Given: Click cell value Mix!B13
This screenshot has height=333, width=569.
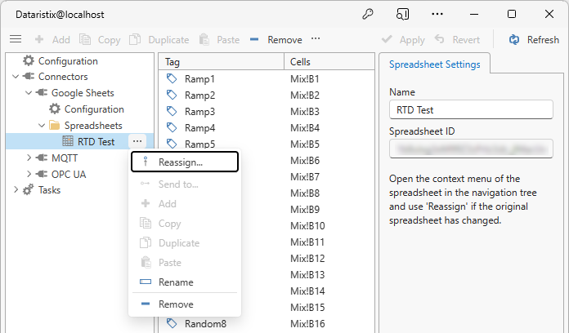Looking at the screenshot, I should point(307,274).
